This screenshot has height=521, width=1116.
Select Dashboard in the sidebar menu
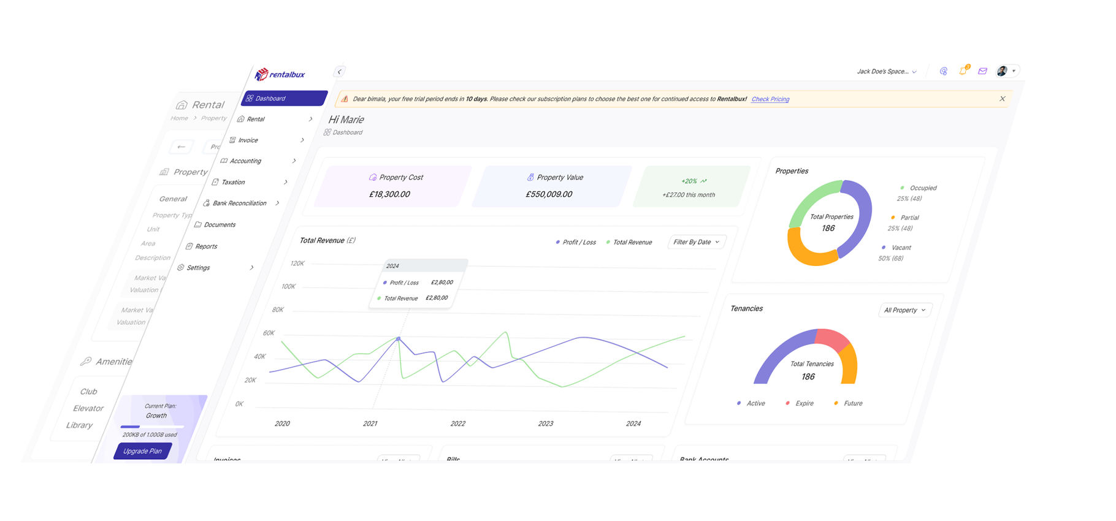(x=284, y=98)
